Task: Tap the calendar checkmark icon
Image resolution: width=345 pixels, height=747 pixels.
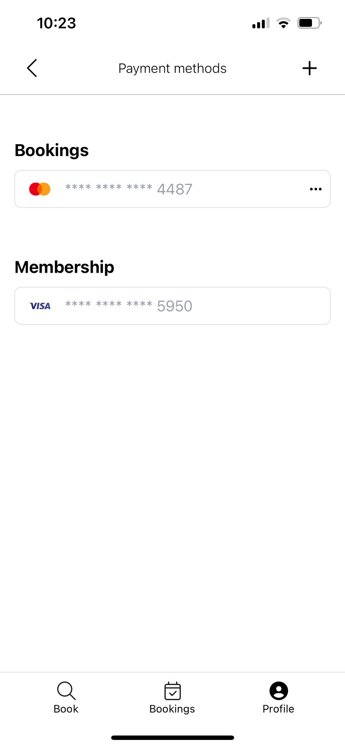Action: [172, 691]
